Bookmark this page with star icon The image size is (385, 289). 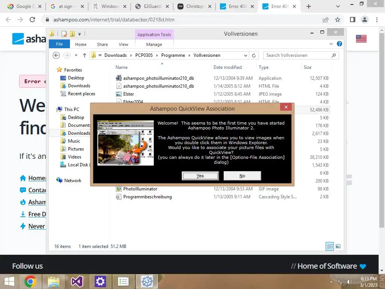(338, 20)
